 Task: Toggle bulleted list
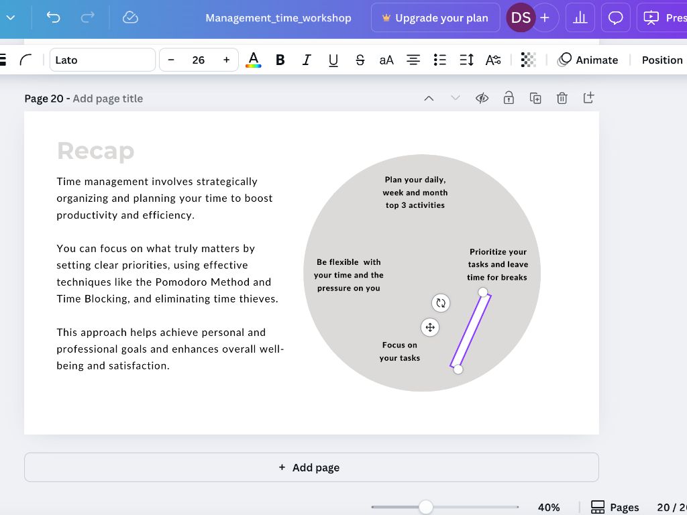coord(439,60)
